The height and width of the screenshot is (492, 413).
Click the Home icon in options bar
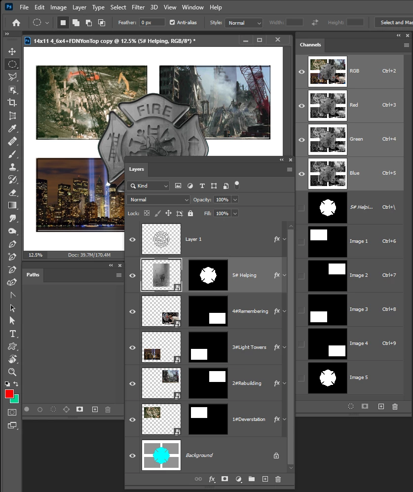point(16,23)
